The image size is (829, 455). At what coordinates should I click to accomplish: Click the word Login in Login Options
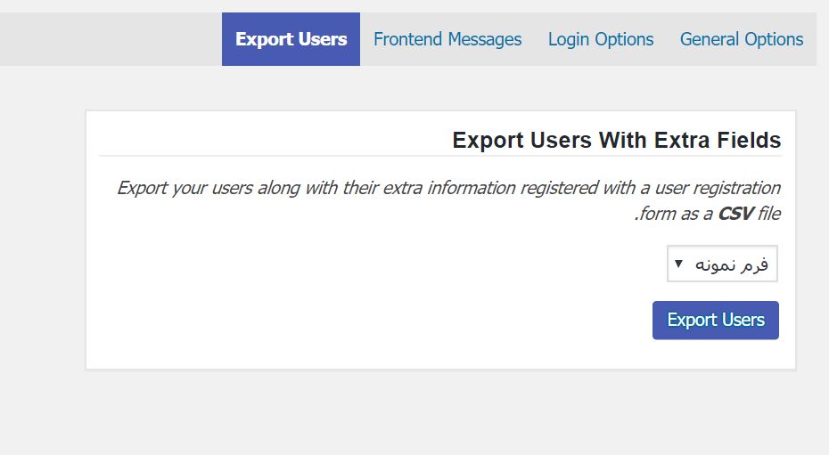569,39
